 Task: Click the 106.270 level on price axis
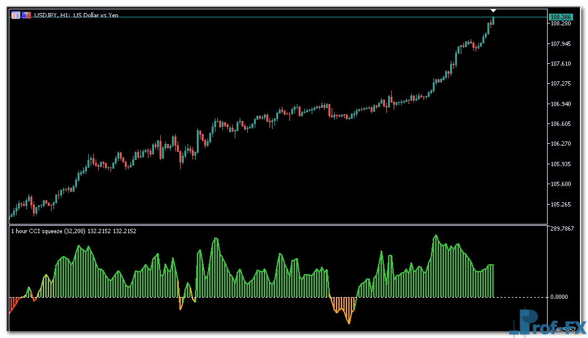coord(561,144)
